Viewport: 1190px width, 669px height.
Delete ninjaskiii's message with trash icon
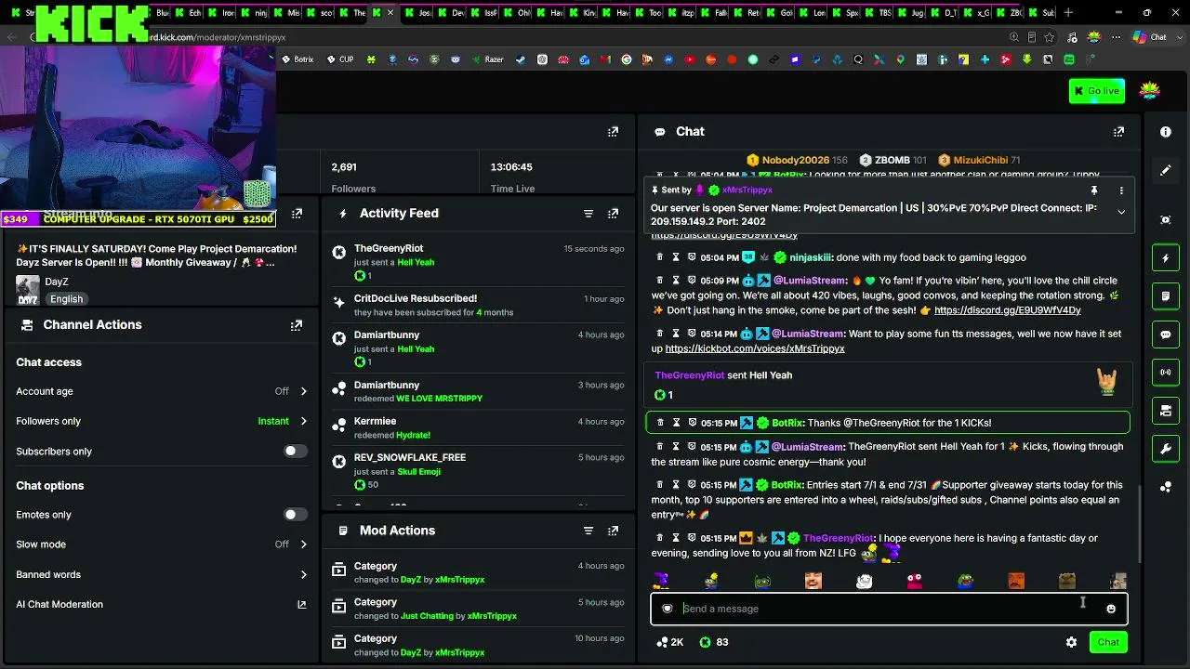[660, 257]
